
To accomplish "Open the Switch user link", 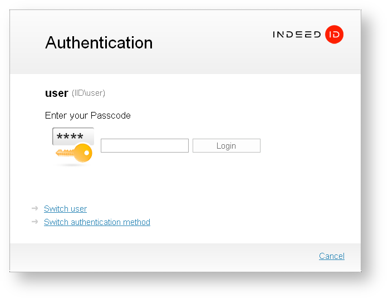I will click(x=65, y=209).
